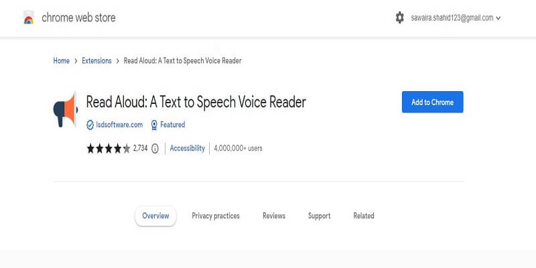
Task: Click the 4,000,000+ users text
Action: coord(239,148)
